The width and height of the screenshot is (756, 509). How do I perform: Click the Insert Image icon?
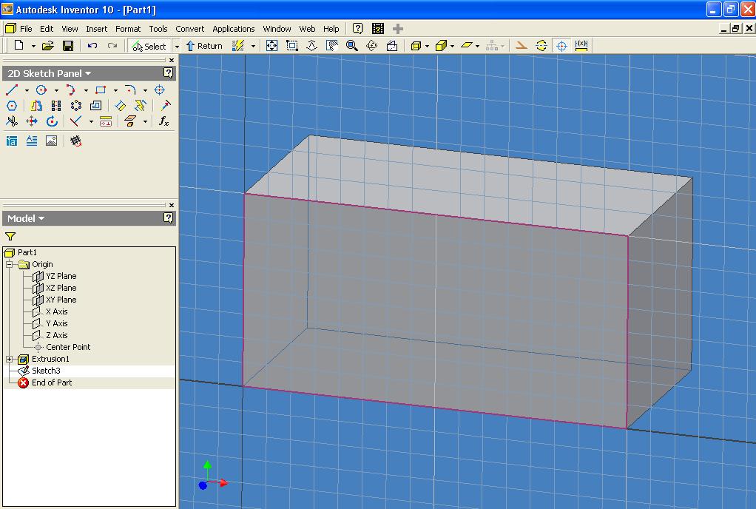point(52,141)
